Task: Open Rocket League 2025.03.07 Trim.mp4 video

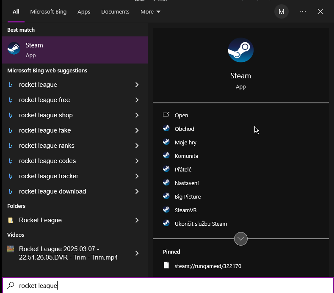Action: tap(75, 253)
